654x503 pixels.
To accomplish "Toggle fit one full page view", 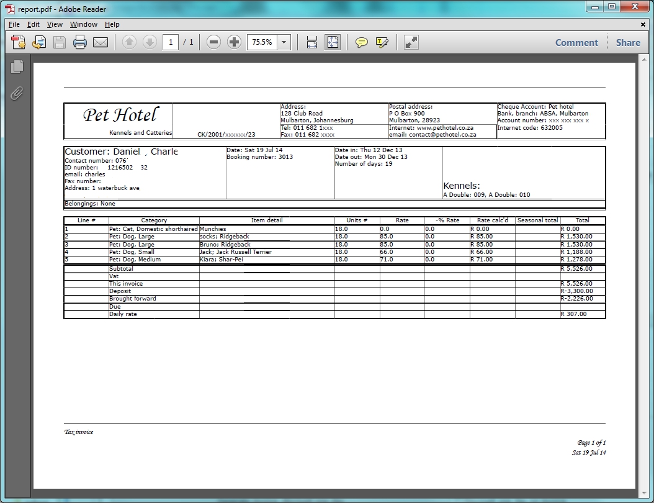I will click(333, 42).
